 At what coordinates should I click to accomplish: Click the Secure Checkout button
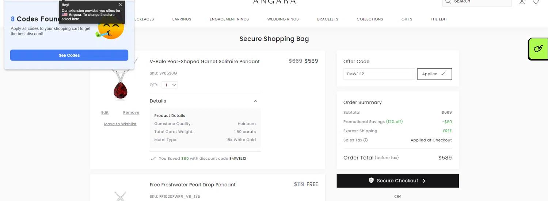pyautogui.click(x=397, y=181)
